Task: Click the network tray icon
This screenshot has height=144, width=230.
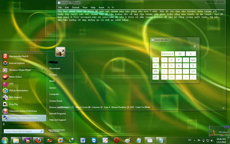Action: coord(208,141)
